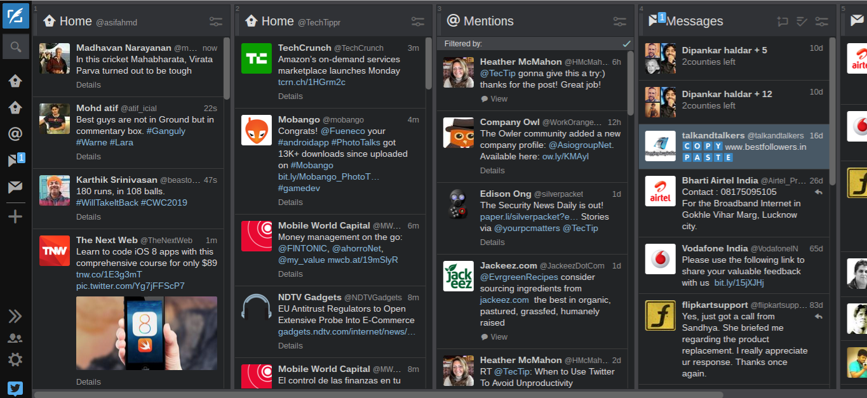Open the iOS 8 phone image preview
This screenshot has width=867, height=398.
pyautogui.click(x=147, y=334)
